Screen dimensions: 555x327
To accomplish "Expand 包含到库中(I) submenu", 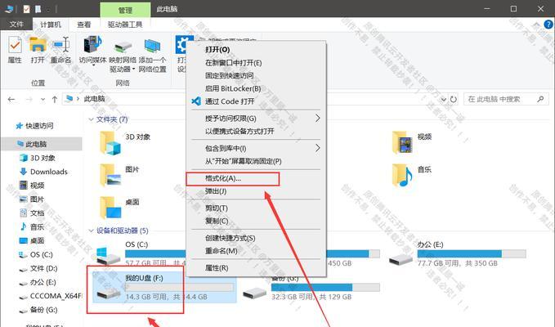I will point(256,148).
